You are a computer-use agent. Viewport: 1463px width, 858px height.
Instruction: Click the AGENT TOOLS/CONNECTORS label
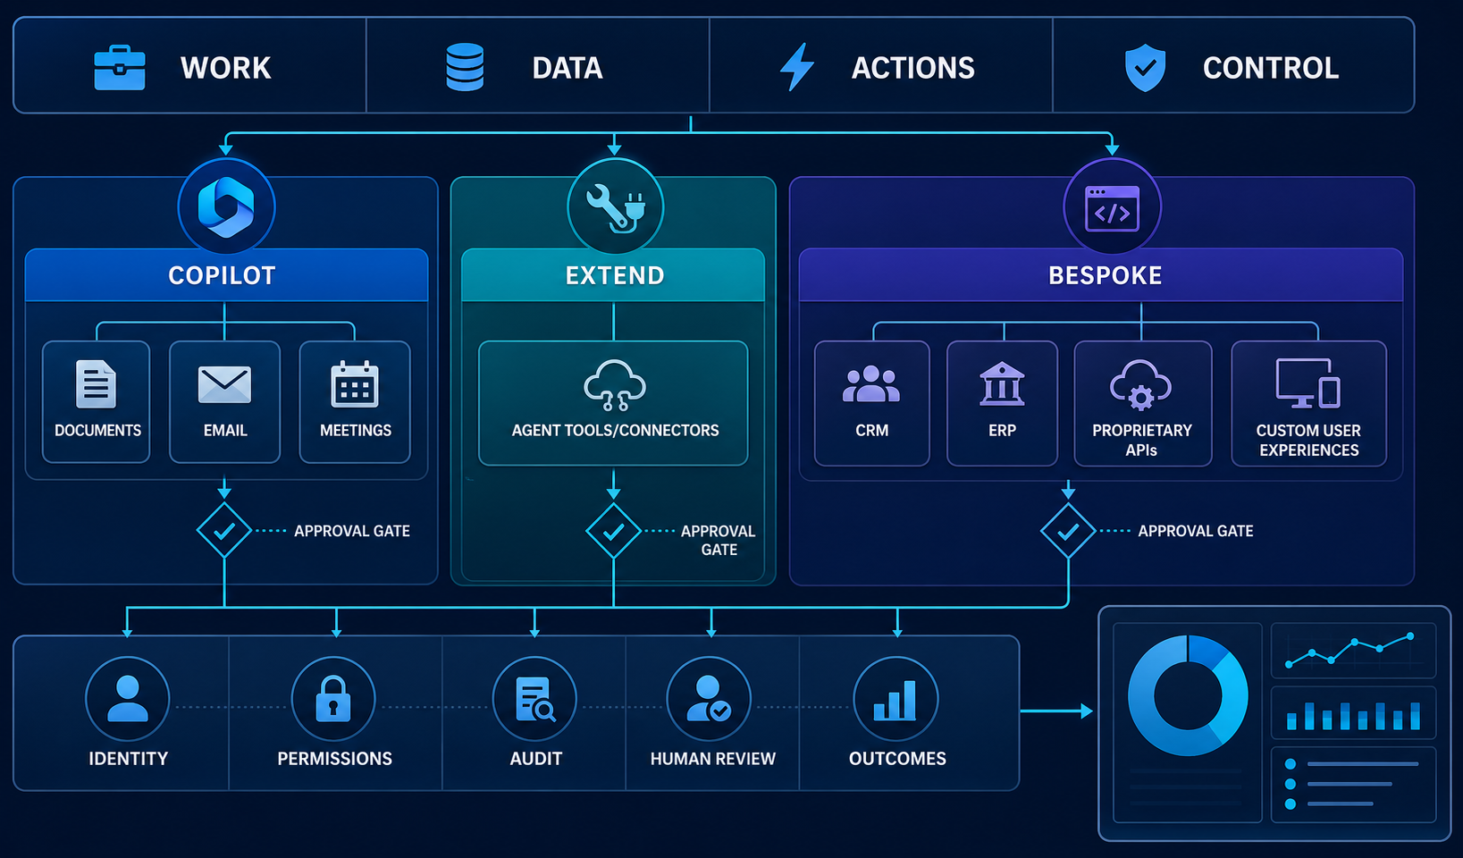click(x=615, y=430)
